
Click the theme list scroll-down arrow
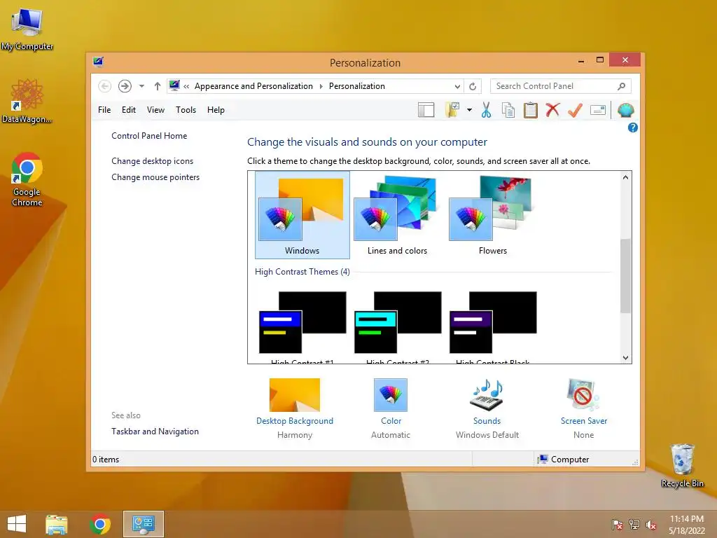[x=625, y=358]
